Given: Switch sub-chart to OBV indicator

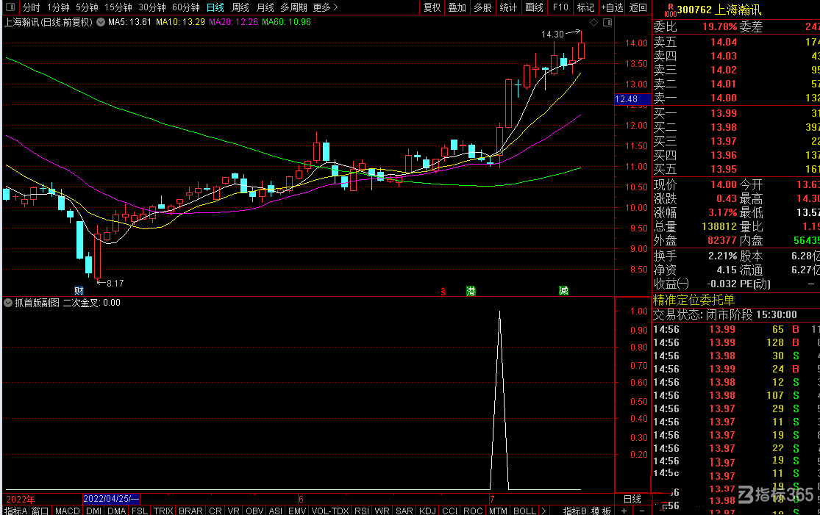Looking at the screenshot, I should tap(254, 511).
